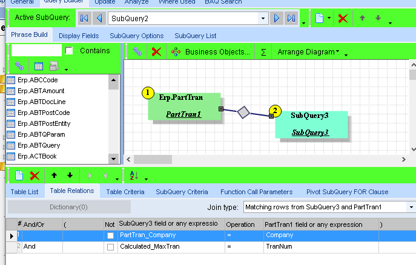Screen dimensions: 416x265
Task: Open new subquery dropdown arrow
Action: point(329,18)
